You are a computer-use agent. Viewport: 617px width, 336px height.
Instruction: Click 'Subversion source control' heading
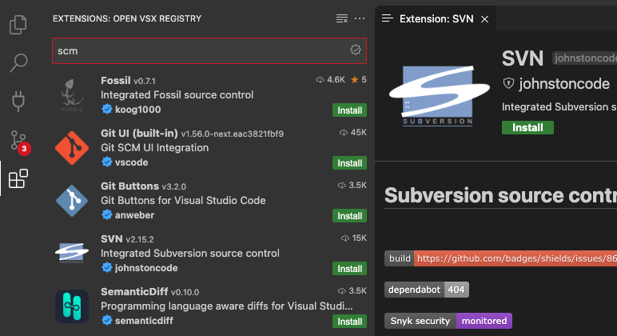pos(500,195)
